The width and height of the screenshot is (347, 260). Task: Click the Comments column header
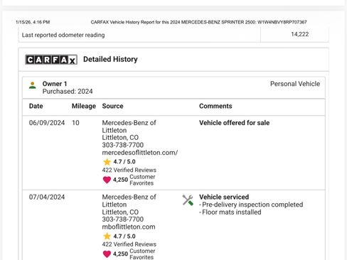(x=215, y=106)
